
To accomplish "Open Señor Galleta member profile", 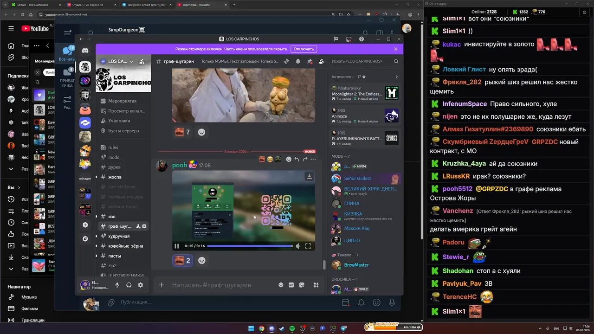I will (x=365, y=179).
